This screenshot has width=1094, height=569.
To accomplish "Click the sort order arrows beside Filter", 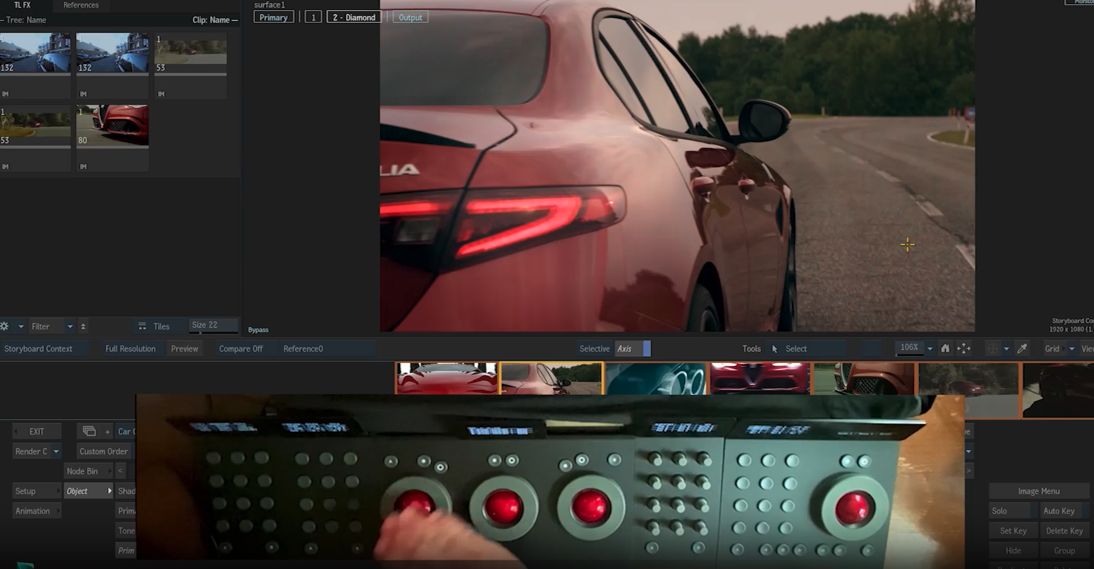I will (x=83, y=326).
